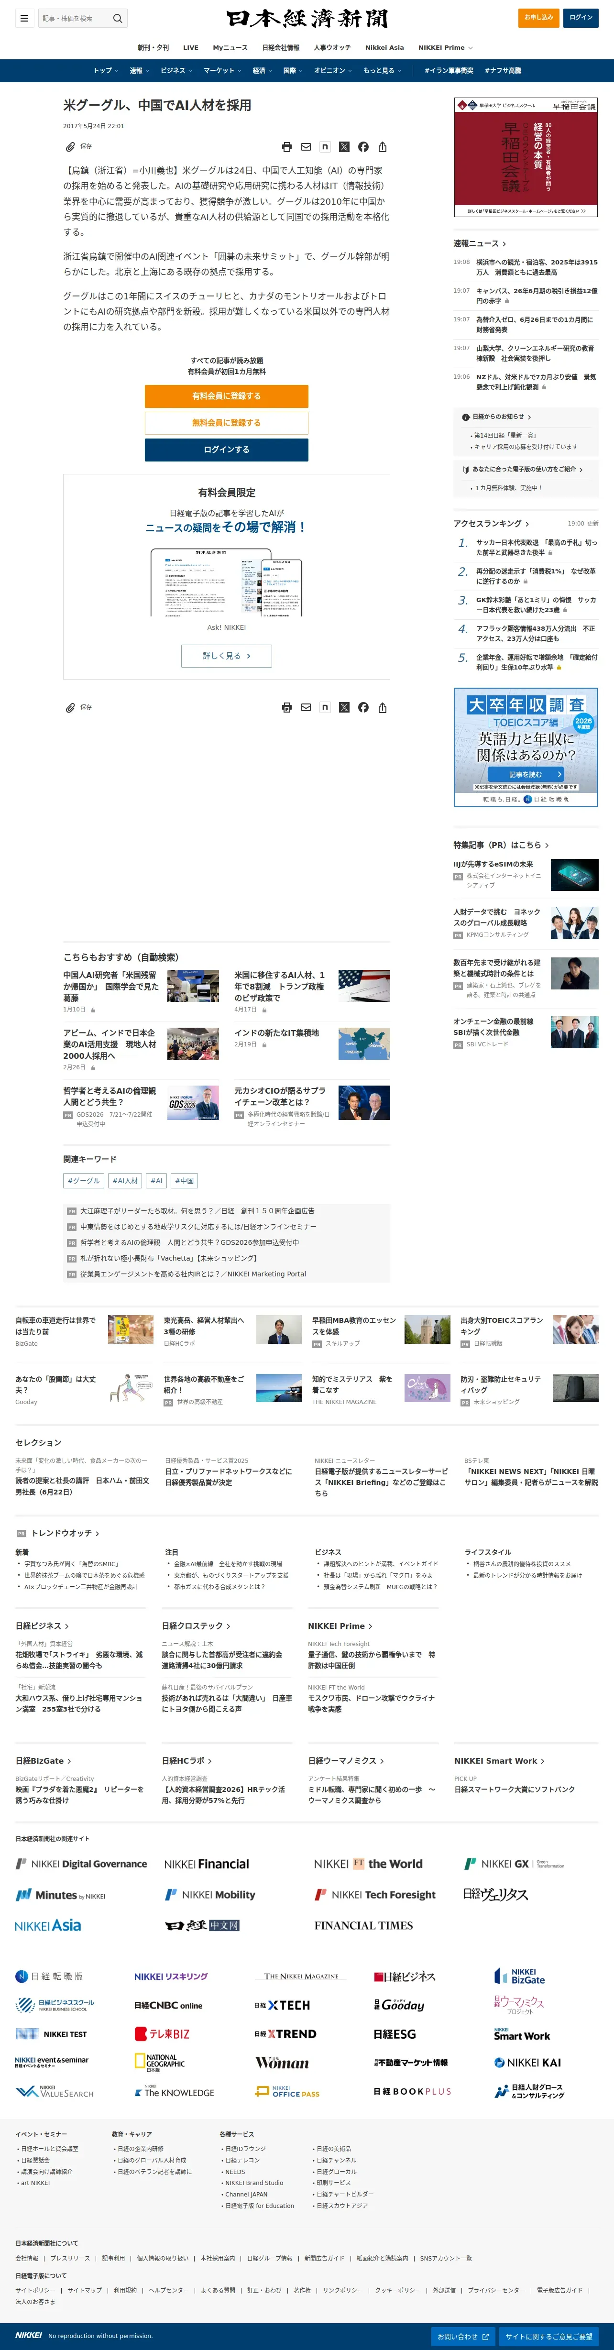Click the mail icon below the article

pyautogui.click(x=306, y=707)
